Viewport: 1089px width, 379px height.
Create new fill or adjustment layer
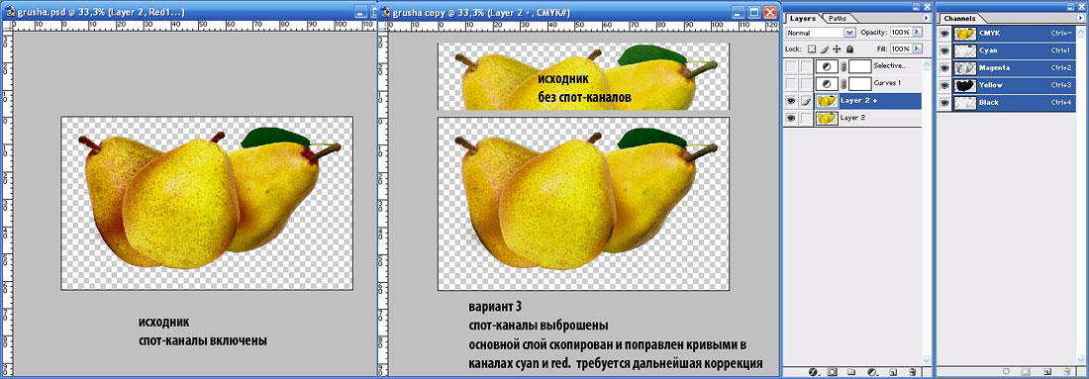(x=872, y=372)
